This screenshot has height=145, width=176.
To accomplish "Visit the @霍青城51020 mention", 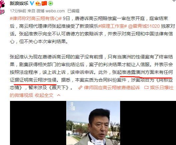I will 144,26.
